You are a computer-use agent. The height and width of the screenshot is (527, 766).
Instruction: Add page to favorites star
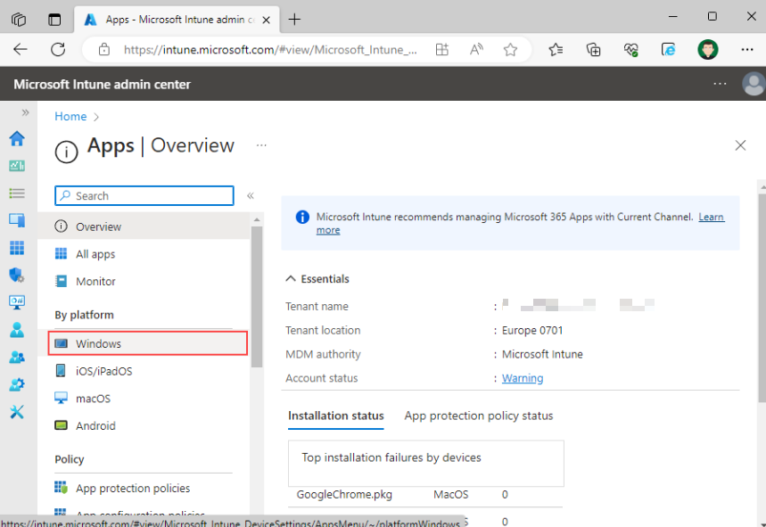(510, 49)
